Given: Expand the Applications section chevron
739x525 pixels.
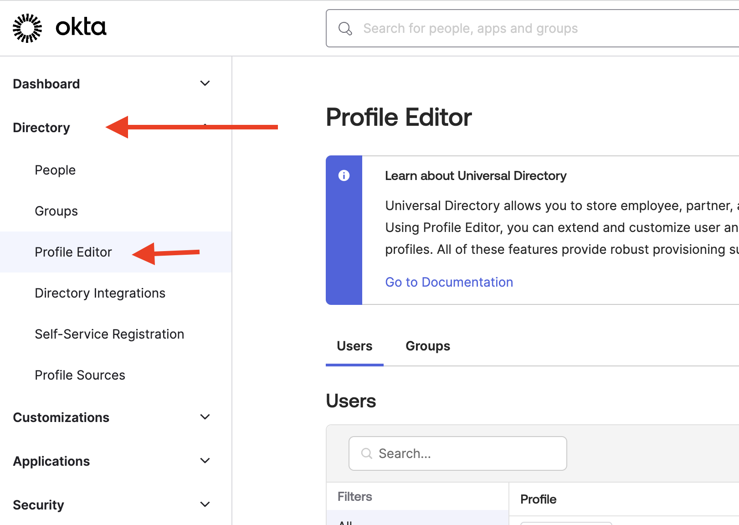Looking at the screenshot, I should point(205,461).
